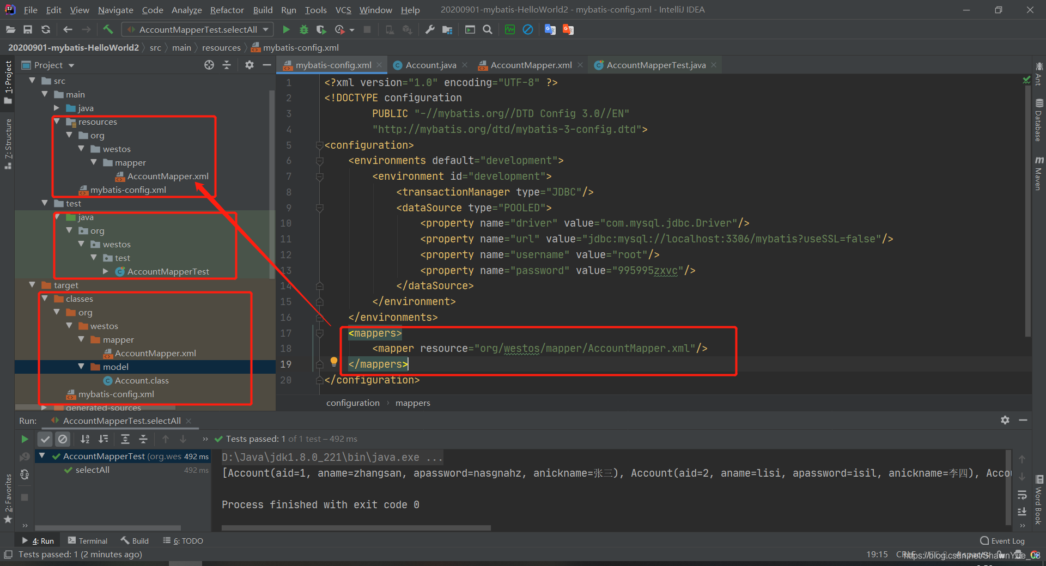Open run configuration dropdown AccountMapperTest.selectAll
This screenshot has width=1046, height=566.
(x=198, y=29)
